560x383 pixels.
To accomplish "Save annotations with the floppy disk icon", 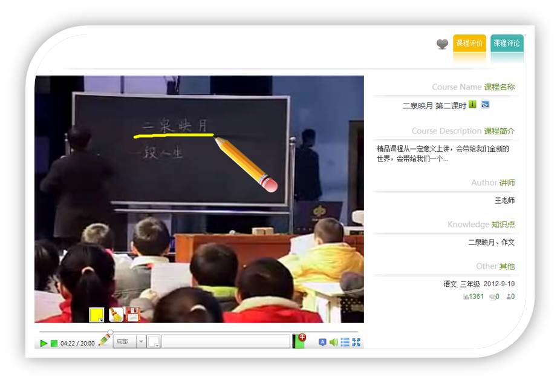I will click(133, 315).
